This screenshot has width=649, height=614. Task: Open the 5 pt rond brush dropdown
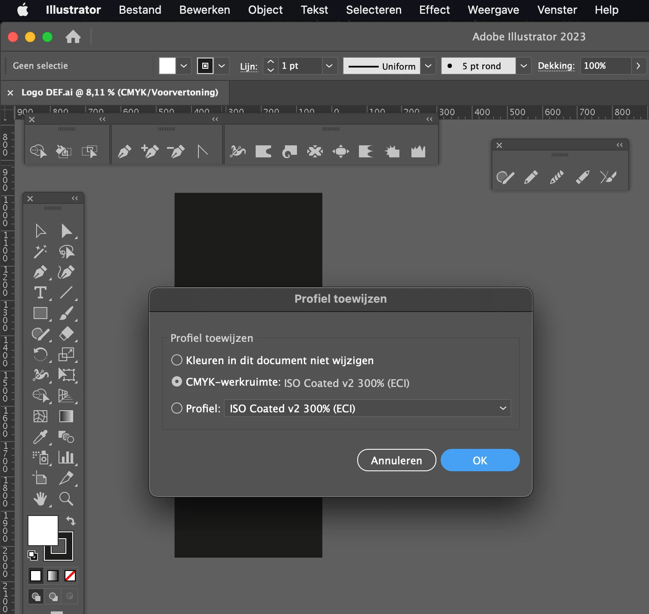(523, 66)
